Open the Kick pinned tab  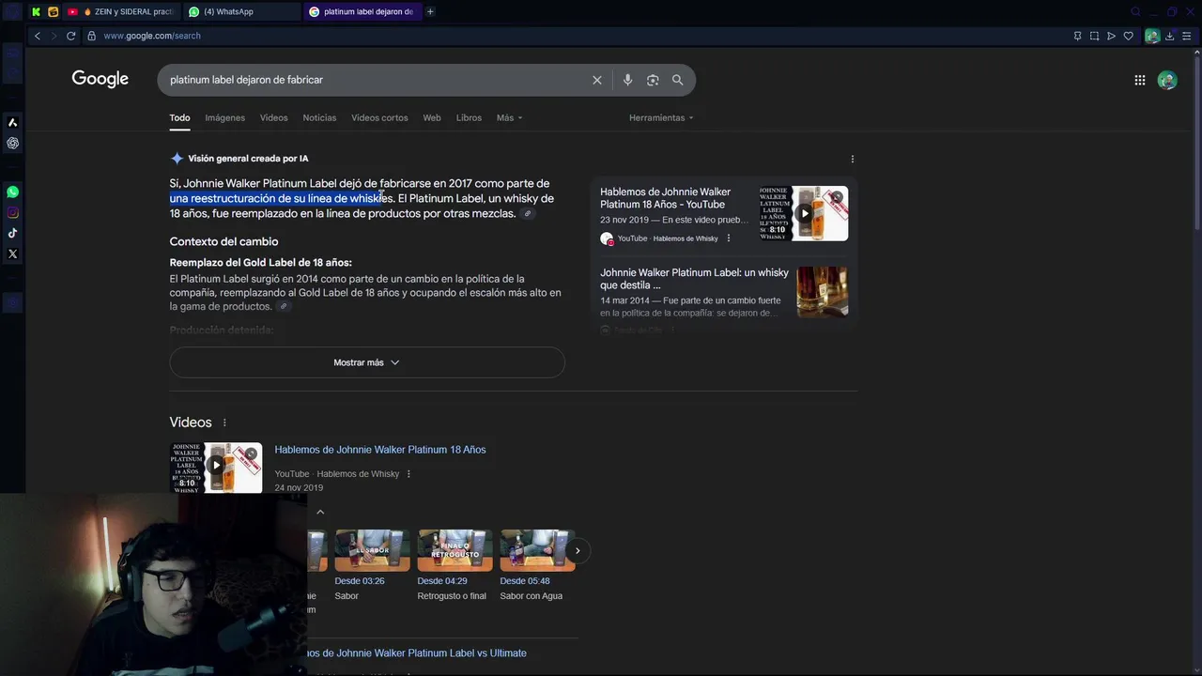(36, 12)
